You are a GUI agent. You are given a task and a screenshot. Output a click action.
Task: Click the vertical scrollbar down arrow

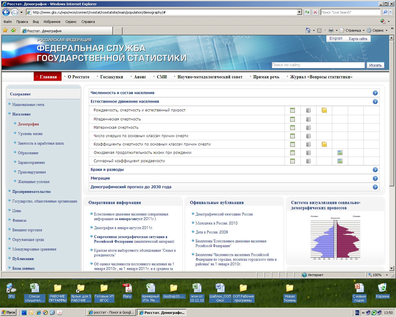coord(392,268)
